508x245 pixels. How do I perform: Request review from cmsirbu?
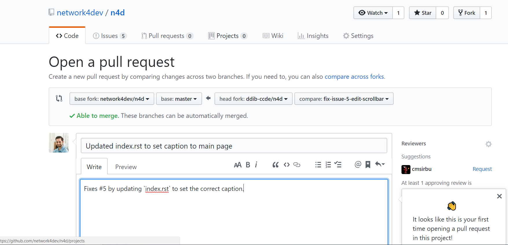coord(482,169)
